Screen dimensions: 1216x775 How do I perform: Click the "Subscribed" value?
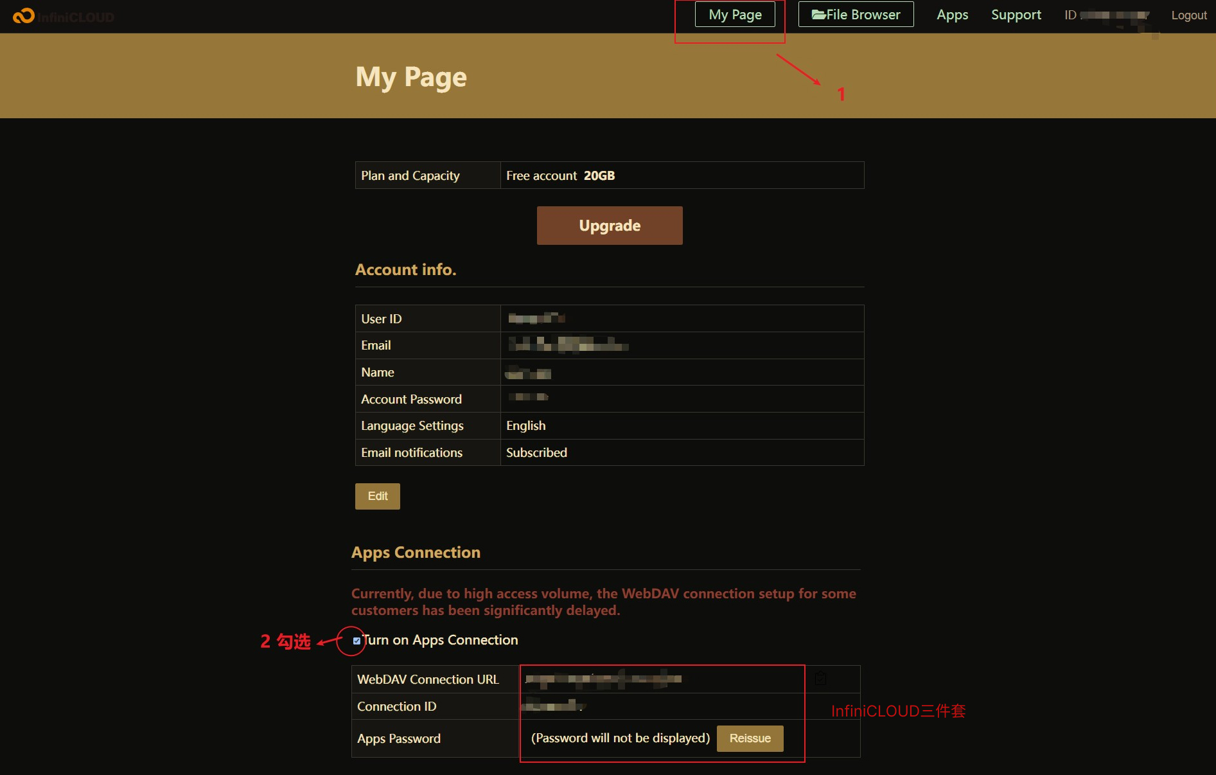click(536, 452)
